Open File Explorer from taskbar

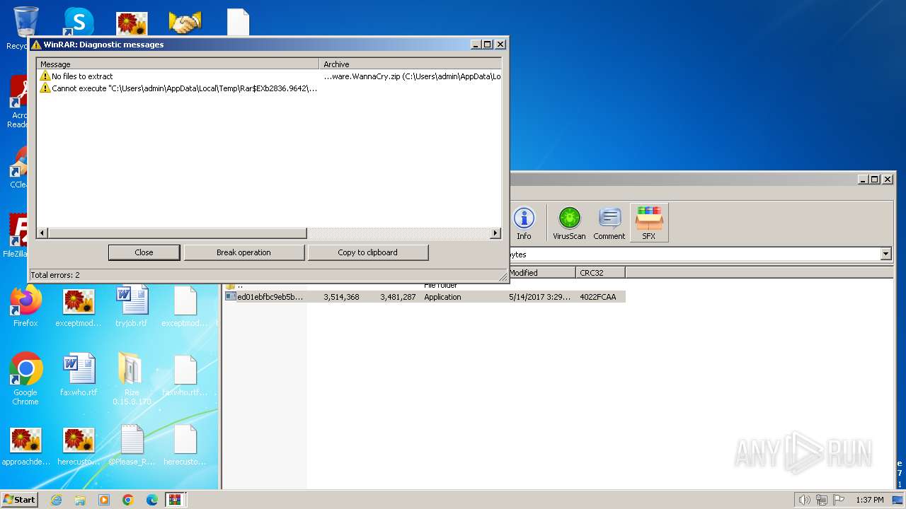(x=80, y=500)
